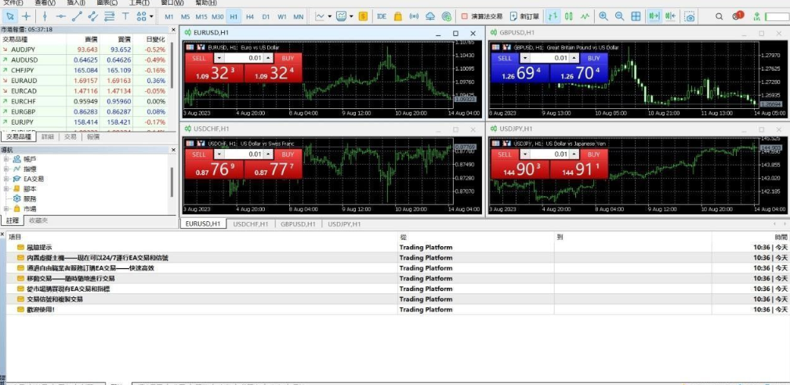
Task: Toggle chart auto-scroll to latest bar
Action: tap(653, 16)
